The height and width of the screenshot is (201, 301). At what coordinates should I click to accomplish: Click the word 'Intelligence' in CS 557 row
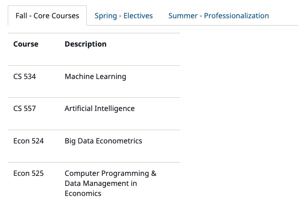[x=114, y=109]
